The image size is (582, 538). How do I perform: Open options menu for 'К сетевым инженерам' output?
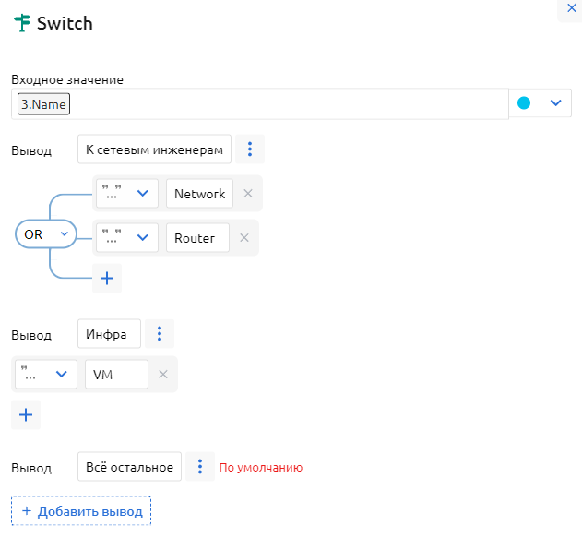(x=250, y=149)
